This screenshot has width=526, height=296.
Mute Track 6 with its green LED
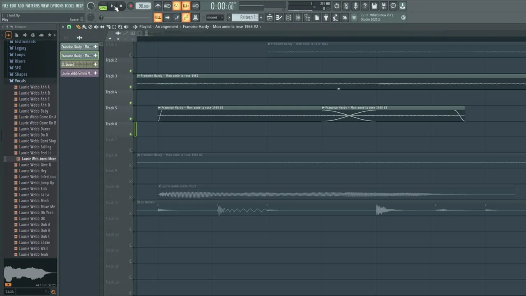131,134
